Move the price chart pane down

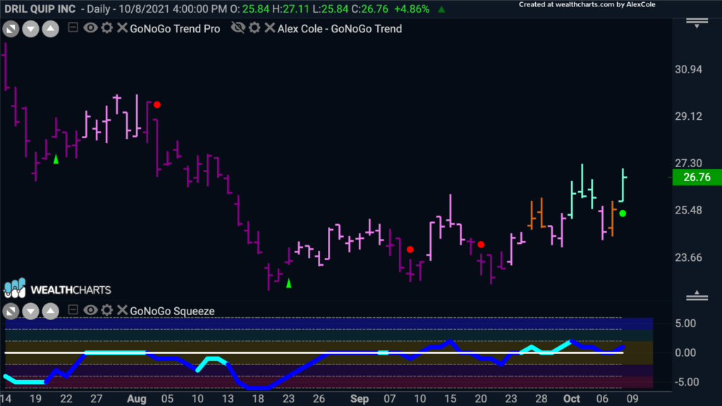pos(31,29)
